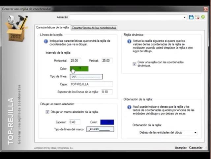
Task: Click the delete stored settings icon
Action: point(197,17)
